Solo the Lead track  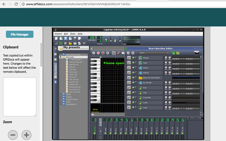tap(136, 63)
